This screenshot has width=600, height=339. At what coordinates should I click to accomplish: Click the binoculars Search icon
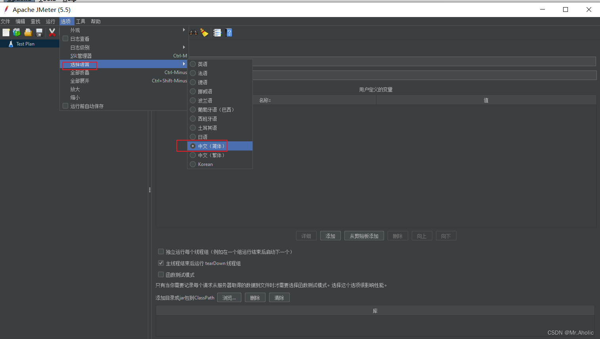[x=193, y=32]
